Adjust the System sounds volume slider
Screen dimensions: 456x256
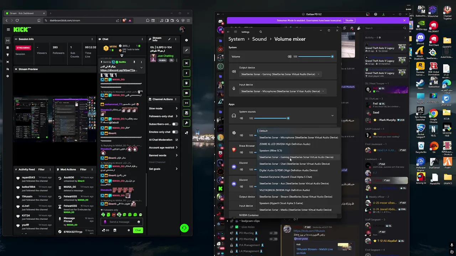tap(272, 118)
